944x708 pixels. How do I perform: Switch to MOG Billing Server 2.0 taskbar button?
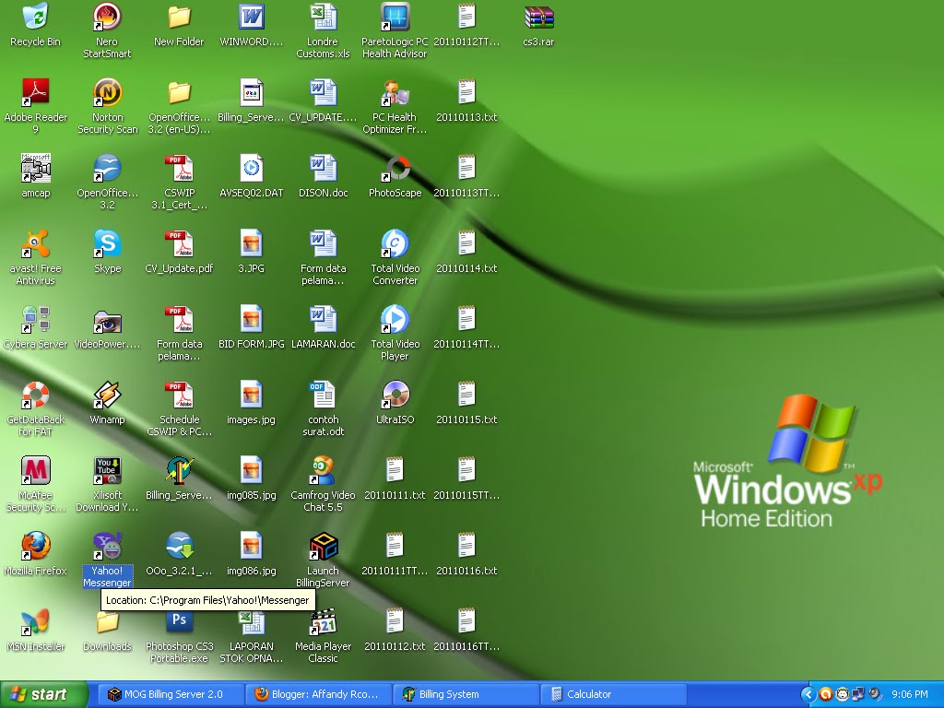click(171, 694)
